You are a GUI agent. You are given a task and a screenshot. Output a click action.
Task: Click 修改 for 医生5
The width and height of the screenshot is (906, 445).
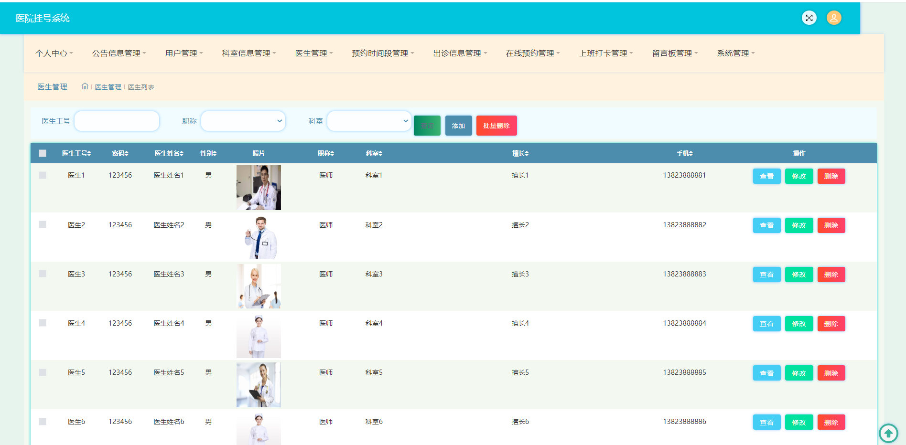[799, 373]
